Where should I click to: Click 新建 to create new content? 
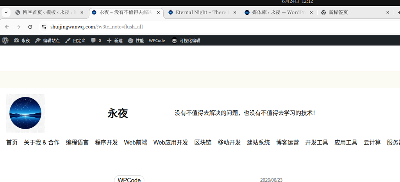[114, 41]
